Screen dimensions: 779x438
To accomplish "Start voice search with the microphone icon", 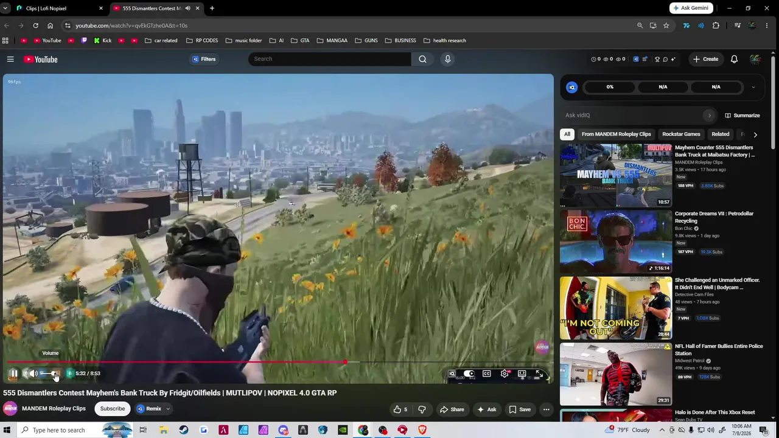I will pos(447,59).
